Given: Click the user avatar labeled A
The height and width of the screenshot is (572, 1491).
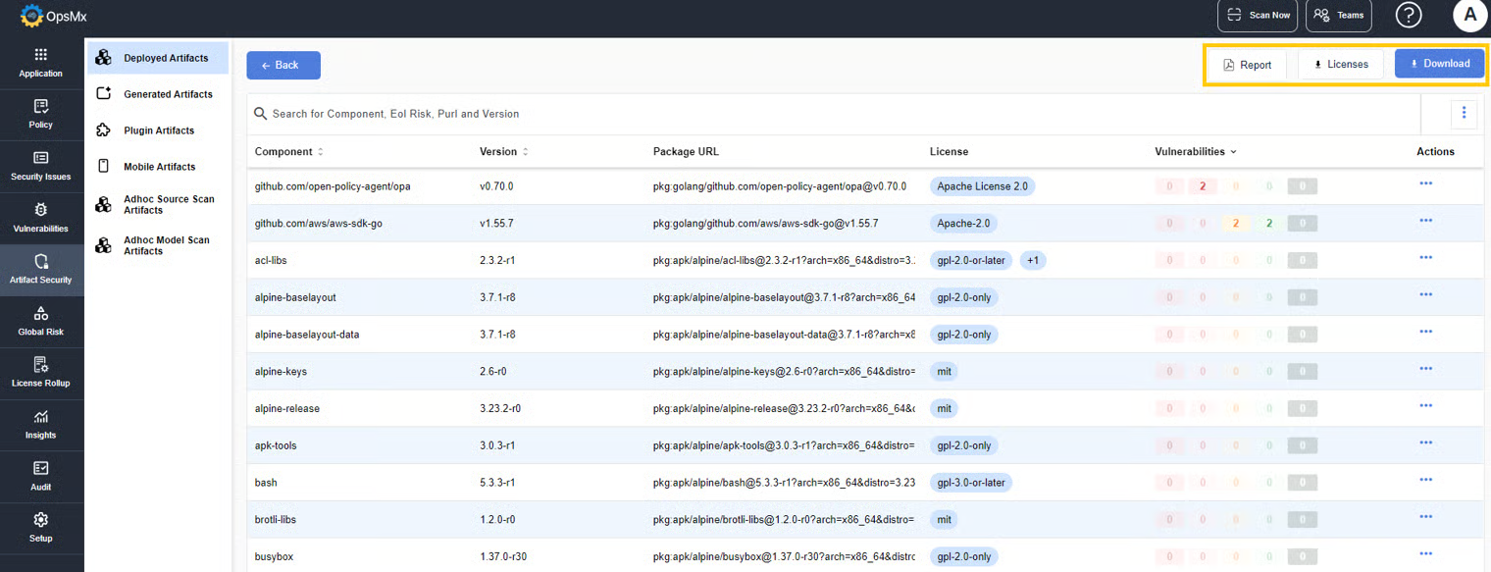Looking at the screenshot, I should (1469, 16).
